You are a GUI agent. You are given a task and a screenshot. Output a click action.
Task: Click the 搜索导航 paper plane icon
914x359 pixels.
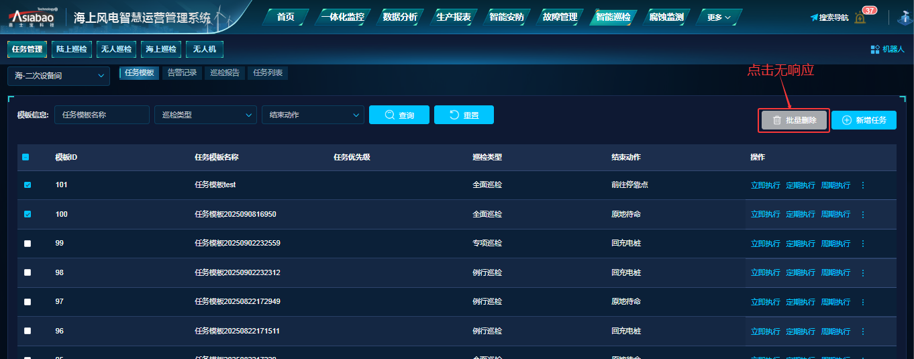pyautogui.click(x=814, y=17)
